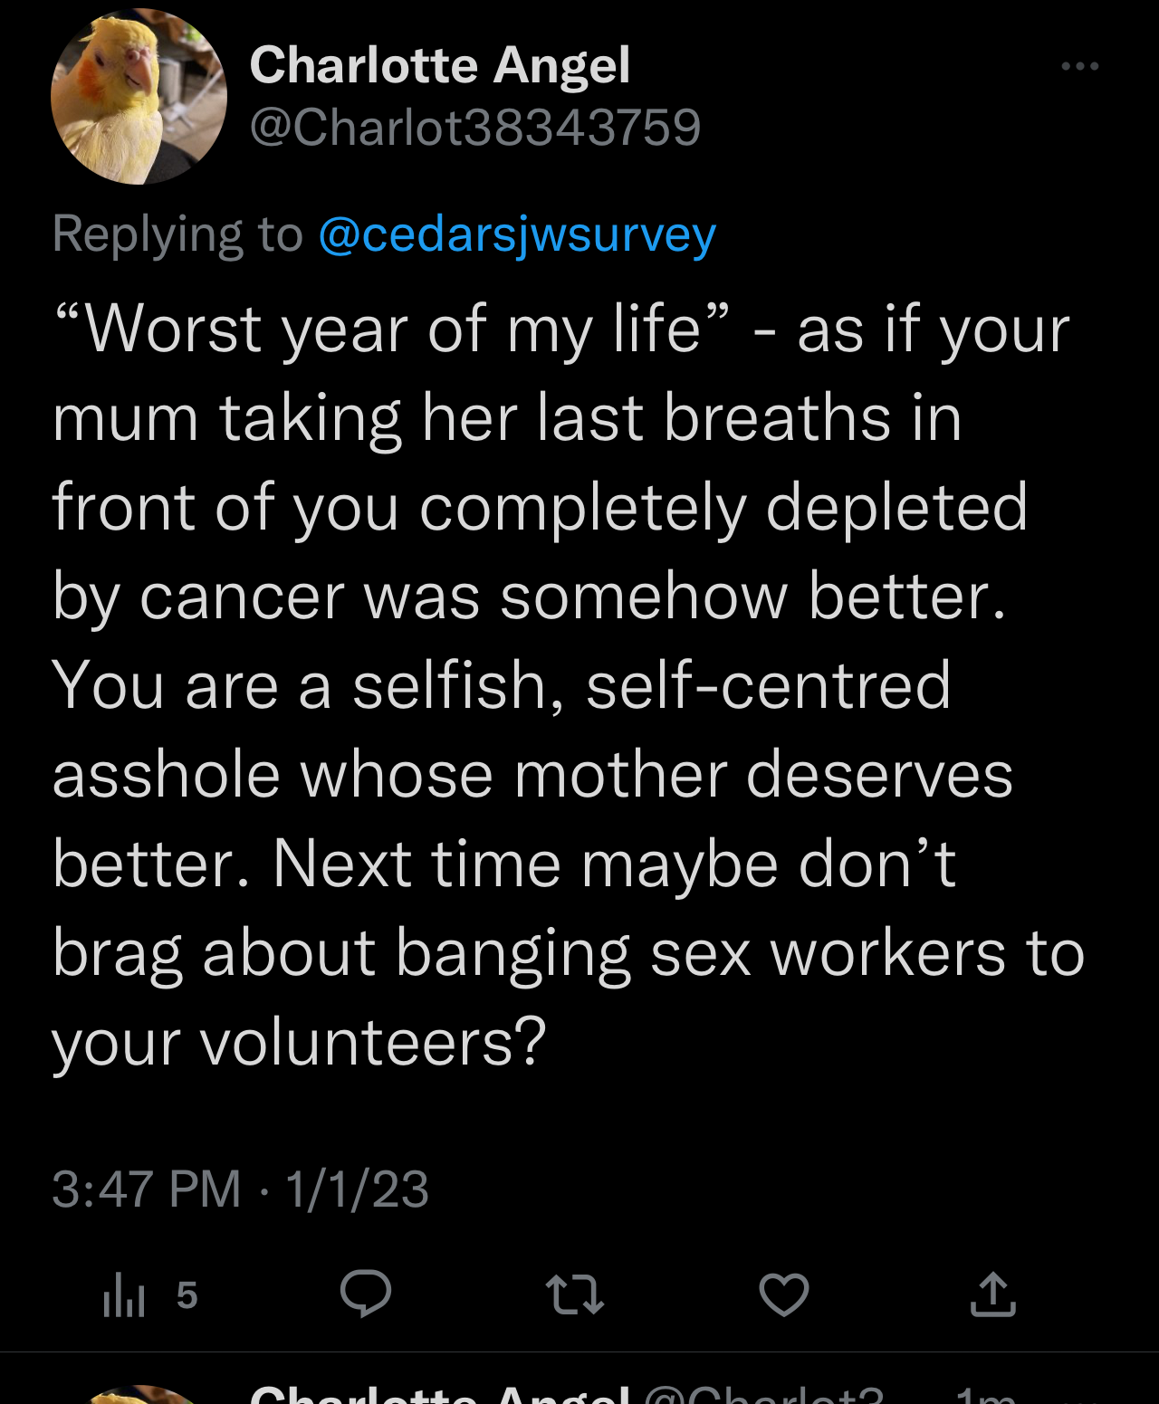Tap the share upload arrow icon
1159x1404 pixels.
(993, 1294)
